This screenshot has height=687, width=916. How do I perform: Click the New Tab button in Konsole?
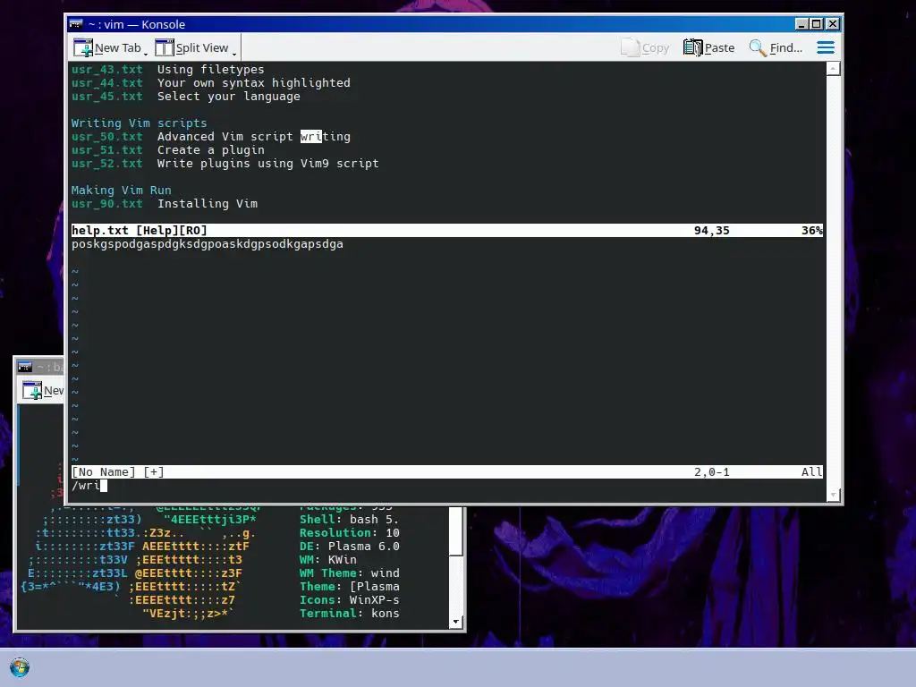[107, 48]
